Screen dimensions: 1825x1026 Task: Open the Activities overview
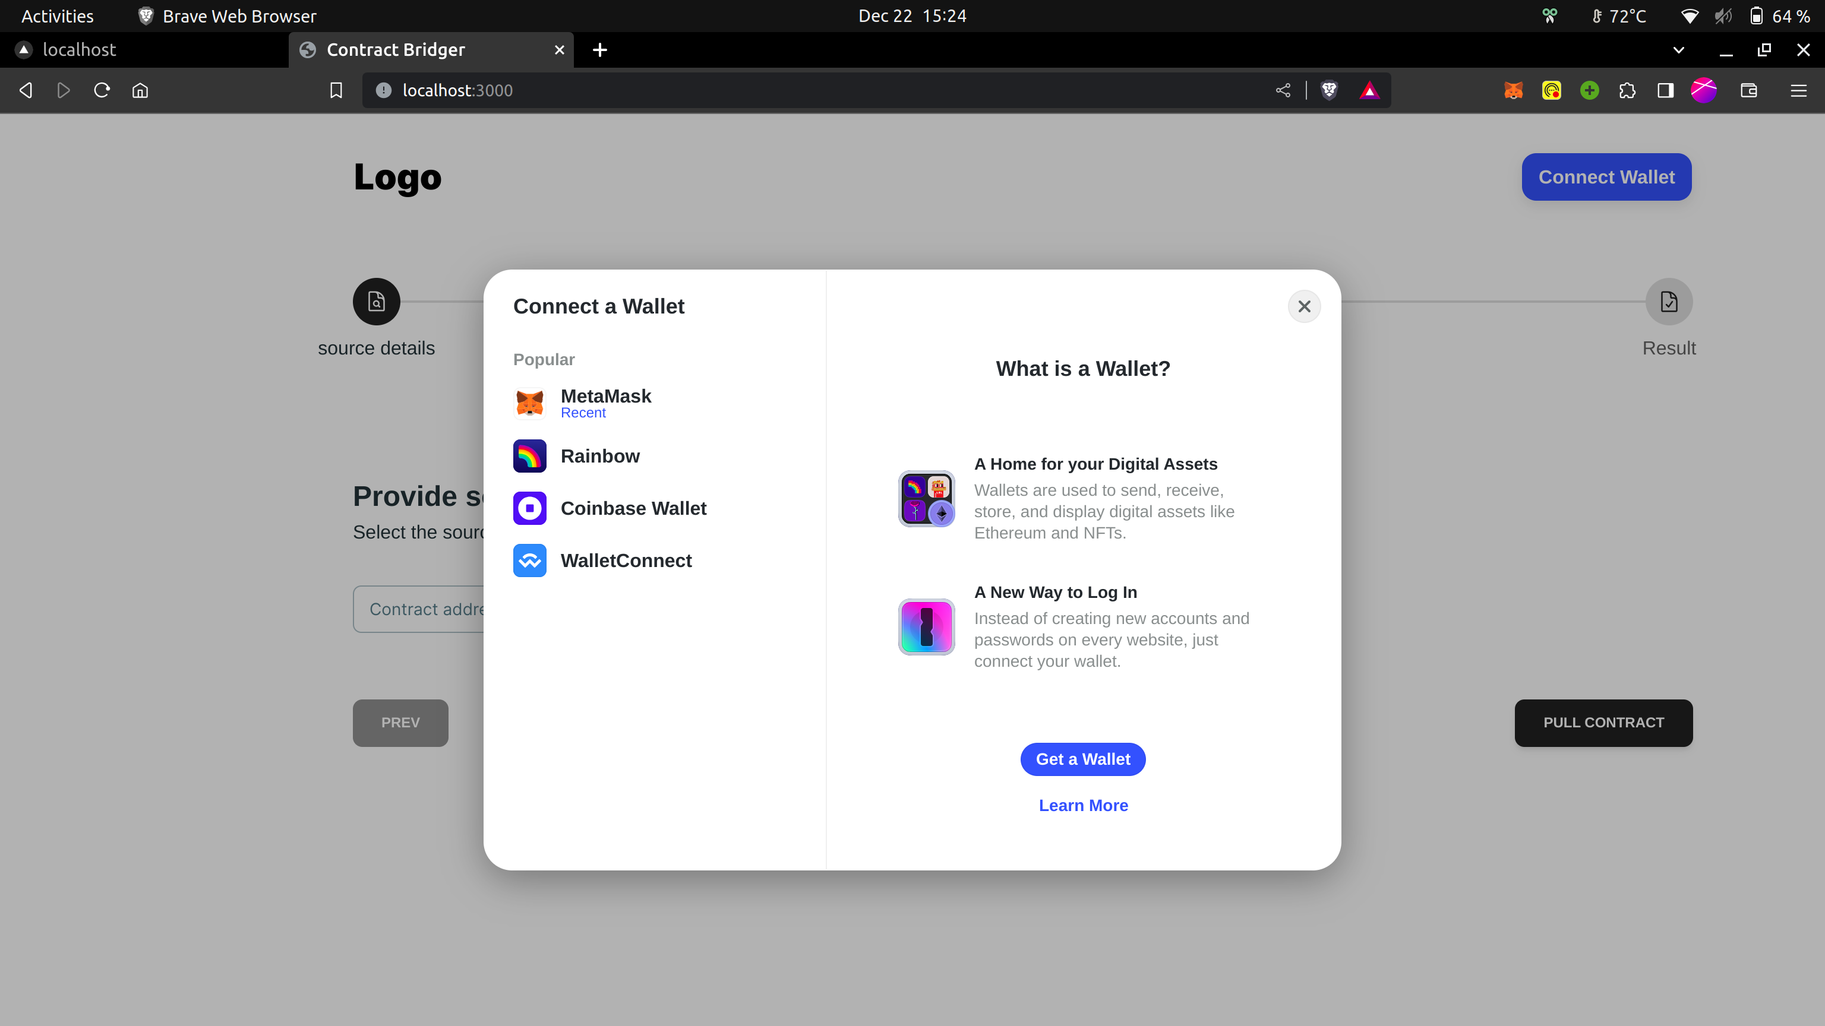58,15
